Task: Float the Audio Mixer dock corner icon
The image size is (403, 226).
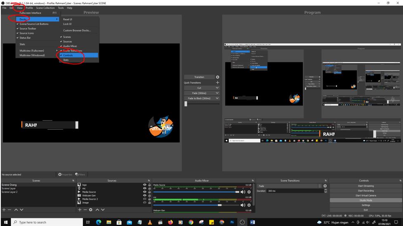Action: [252, 181]
